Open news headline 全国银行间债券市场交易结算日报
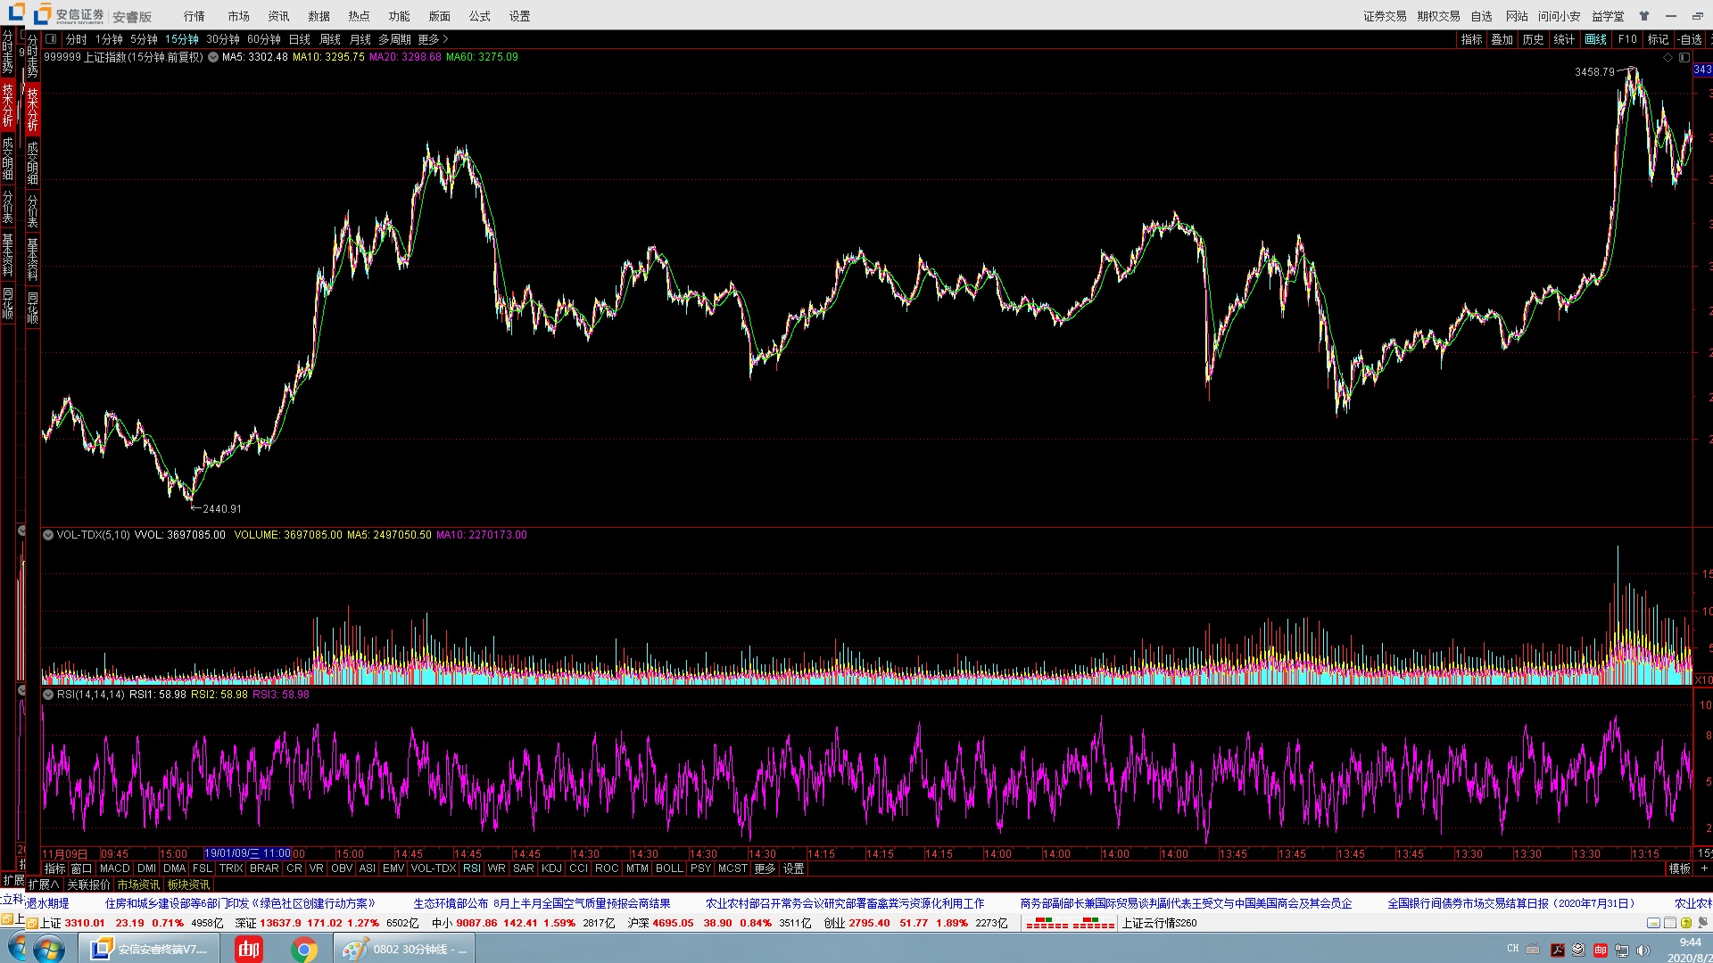The height and width of the screenshot is (963, 1713). (x=1511, y=903)
